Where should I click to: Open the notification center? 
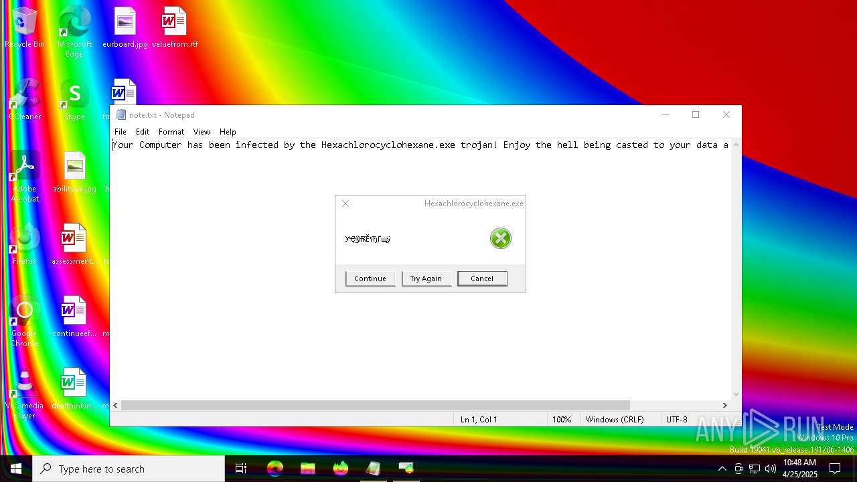(835, 469)
